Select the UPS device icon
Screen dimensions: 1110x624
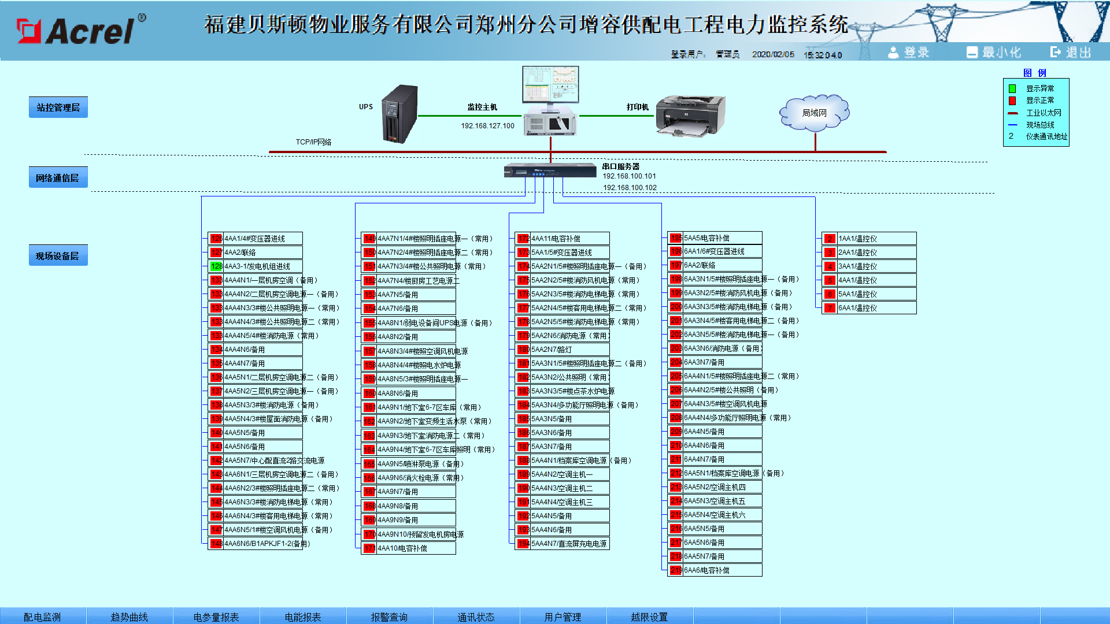400,114
